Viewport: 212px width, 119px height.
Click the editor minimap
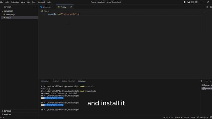click(205, 13)
